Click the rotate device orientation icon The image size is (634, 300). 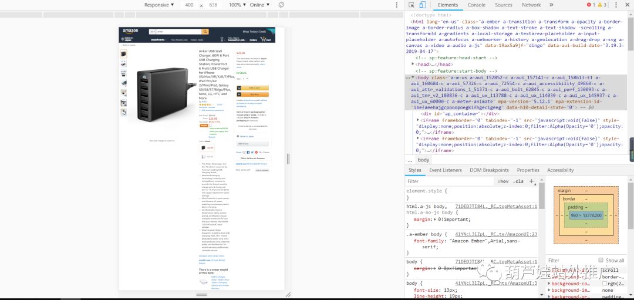[281, 5]
